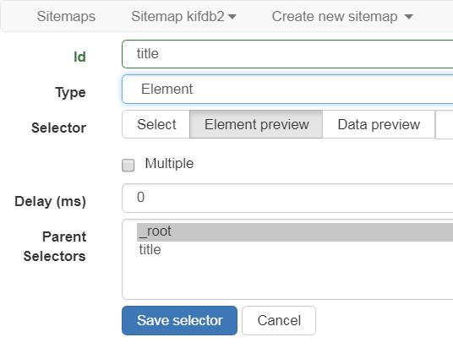
Task: Click the caret arrow after Create new sitemap
Action: coord(408,17)
